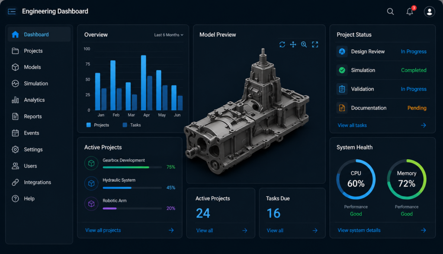443x254 pixels.
Task: Click the rotate icon in Model Preview
Action: pos(282,45)
